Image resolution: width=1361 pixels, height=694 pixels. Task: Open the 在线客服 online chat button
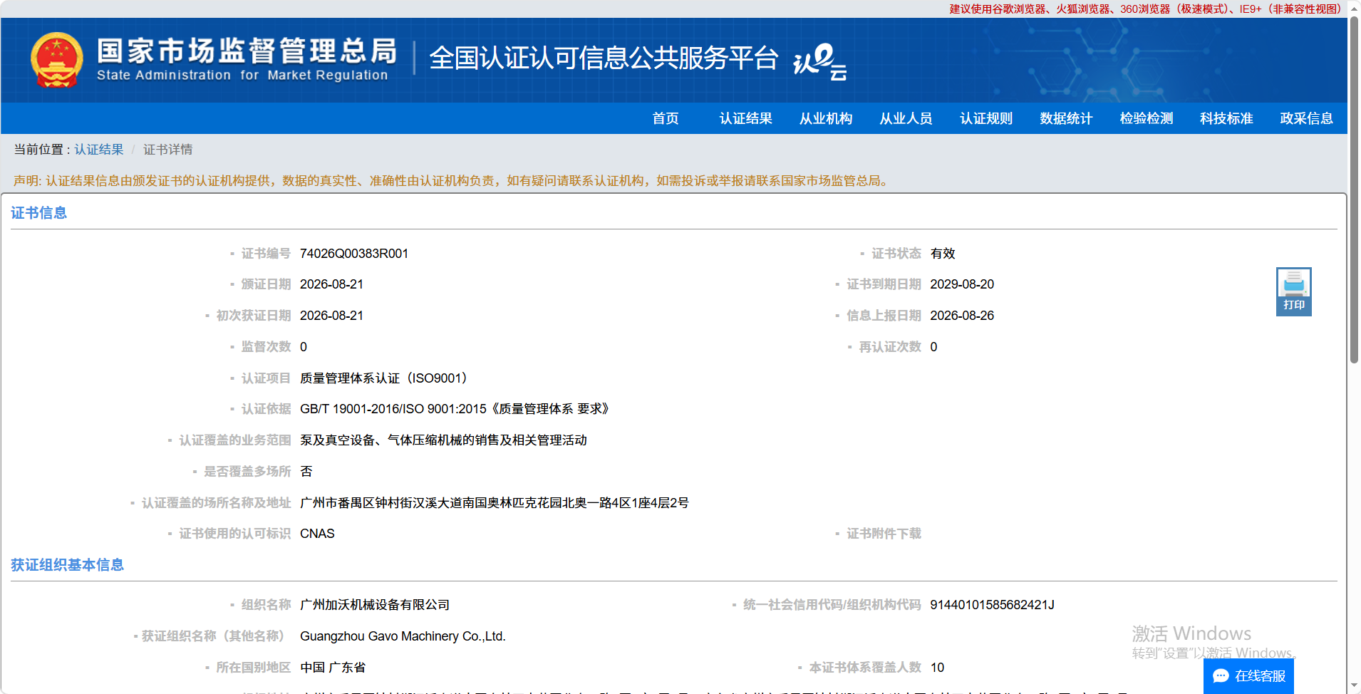1249,675
